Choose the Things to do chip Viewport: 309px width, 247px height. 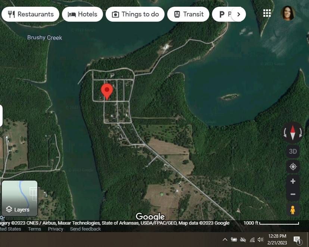(135, 14)
